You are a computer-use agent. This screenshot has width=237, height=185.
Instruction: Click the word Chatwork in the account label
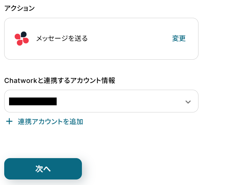21,81
